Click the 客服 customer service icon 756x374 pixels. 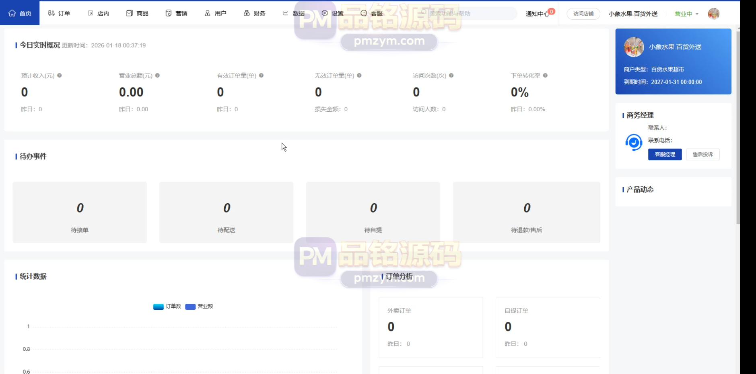[x=364, y=13]
